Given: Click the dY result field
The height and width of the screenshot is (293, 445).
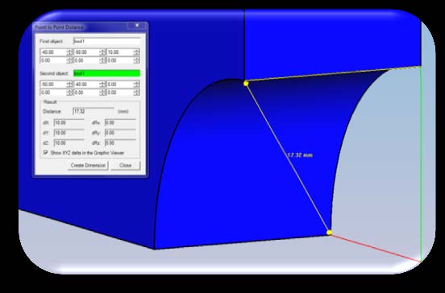Looking at the screenshot, I should point(69,133).
